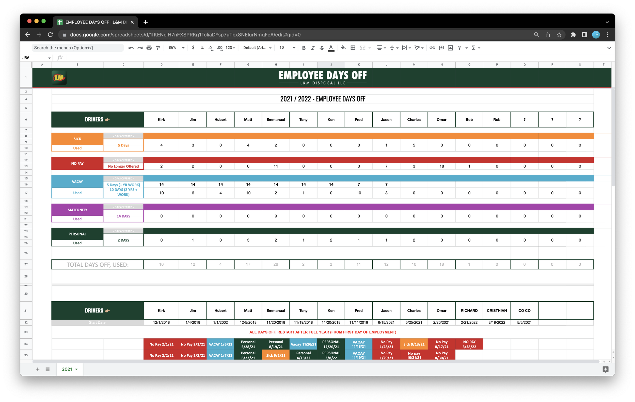The image size is (635, 402).
Task: Open the font family dropdown
Action: 257,48
